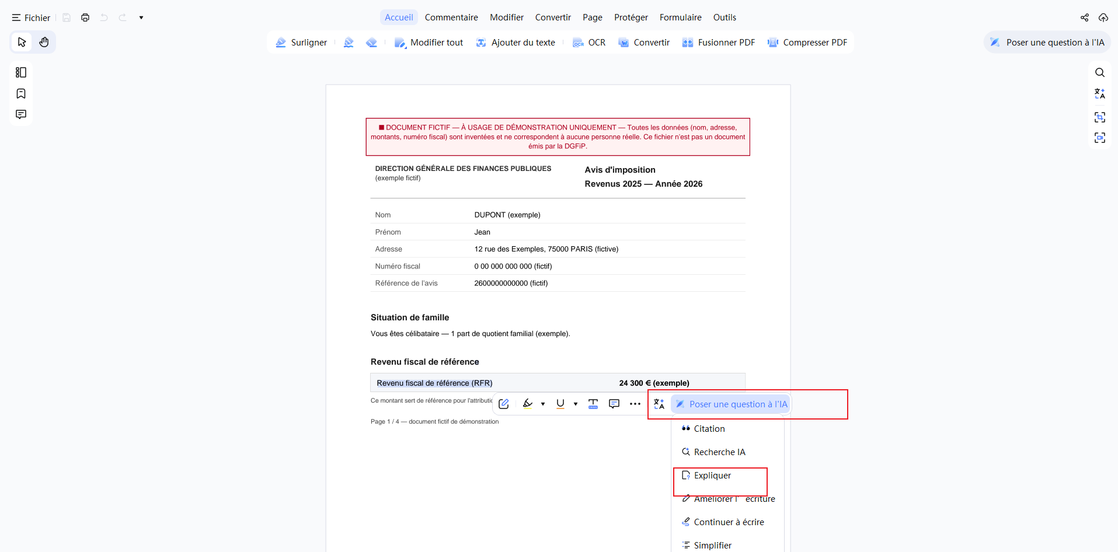Open the Fichier menu
The width and height of the screenshot is (1118, 552).
(x=31, y=18)
